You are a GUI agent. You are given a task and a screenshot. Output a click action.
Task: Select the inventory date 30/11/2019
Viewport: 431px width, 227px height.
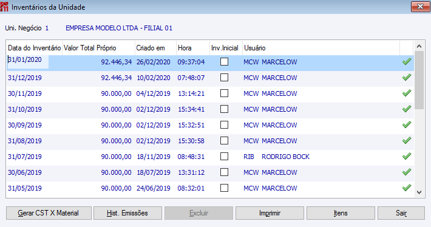click(25, 93)
